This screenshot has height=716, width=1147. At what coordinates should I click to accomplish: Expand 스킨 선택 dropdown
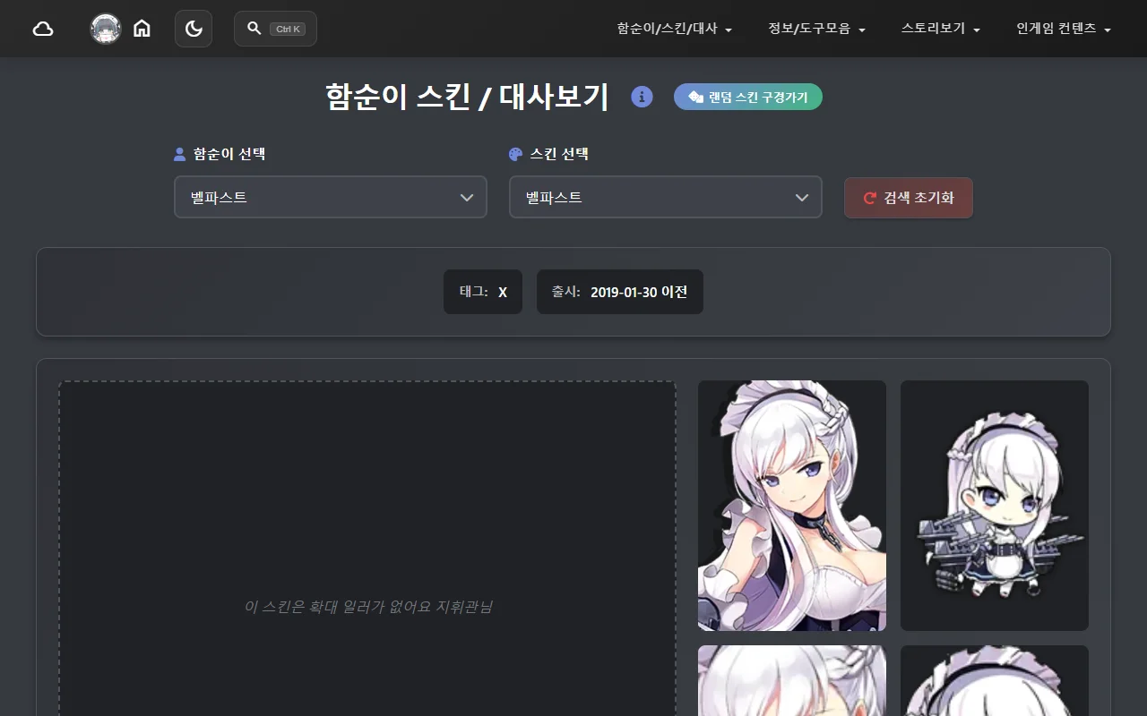click(666, 197)
